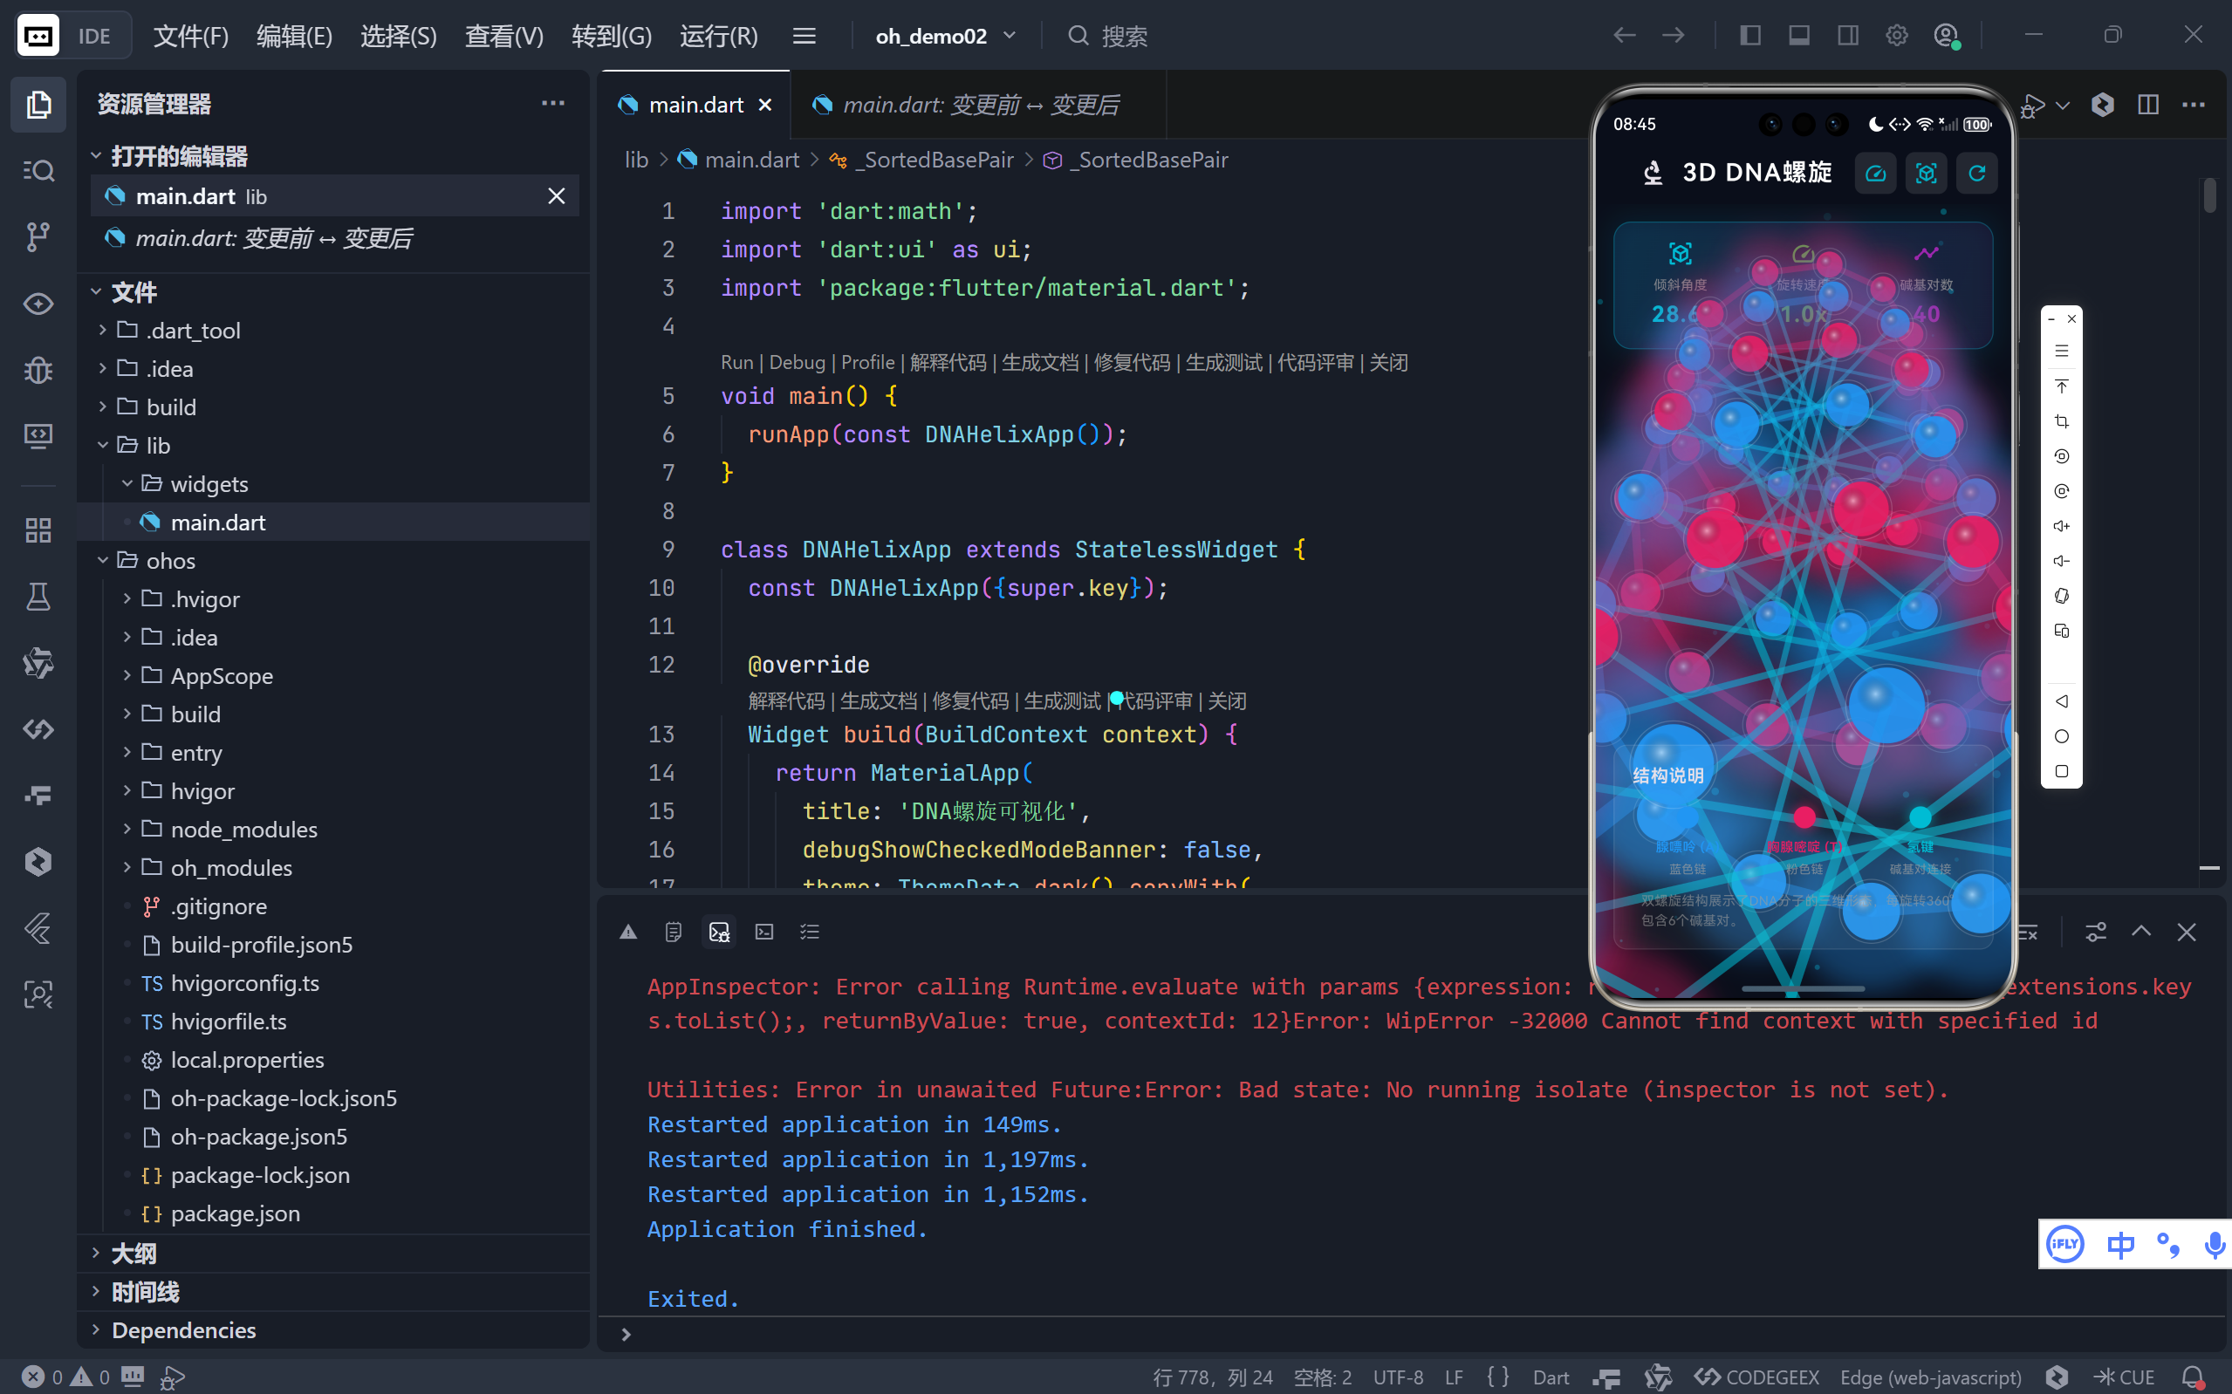The height and width of the screenshot is (1394, 2232).
Task: Click the Testing flask sidebar icon
Action: [38, 598]
